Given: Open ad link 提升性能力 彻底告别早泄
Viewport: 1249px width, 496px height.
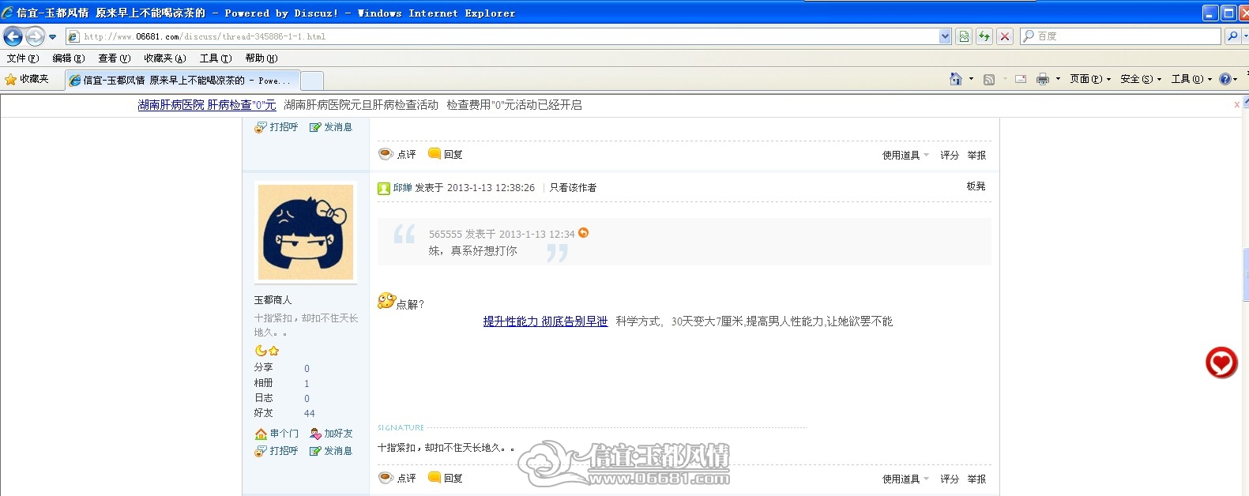Looking at the screenshot, I should coord(545,321).
